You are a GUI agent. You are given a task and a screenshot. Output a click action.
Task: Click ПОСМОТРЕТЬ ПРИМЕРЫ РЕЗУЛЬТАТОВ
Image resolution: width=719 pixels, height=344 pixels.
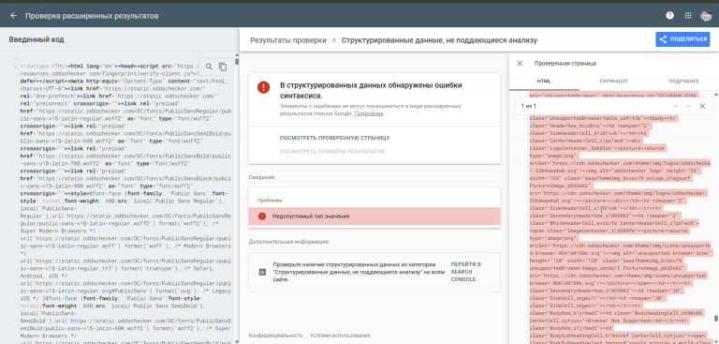[x=332, y=152]
